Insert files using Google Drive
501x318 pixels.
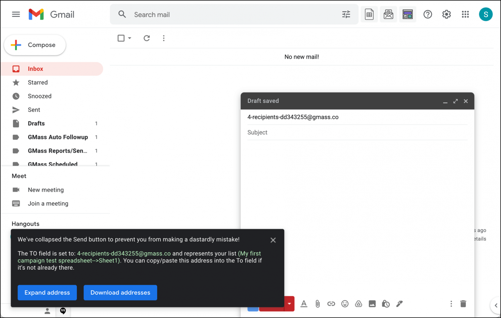(x=358, y=304)
